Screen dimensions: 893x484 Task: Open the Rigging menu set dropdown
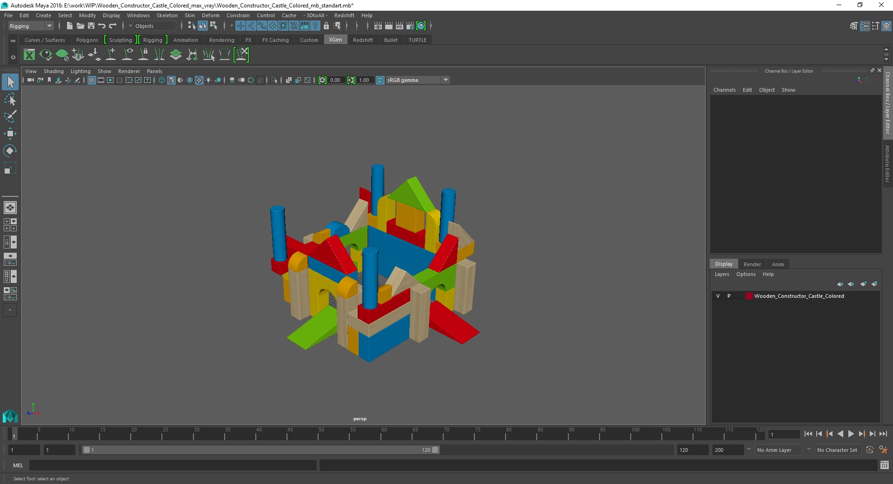tap(31, 26)
